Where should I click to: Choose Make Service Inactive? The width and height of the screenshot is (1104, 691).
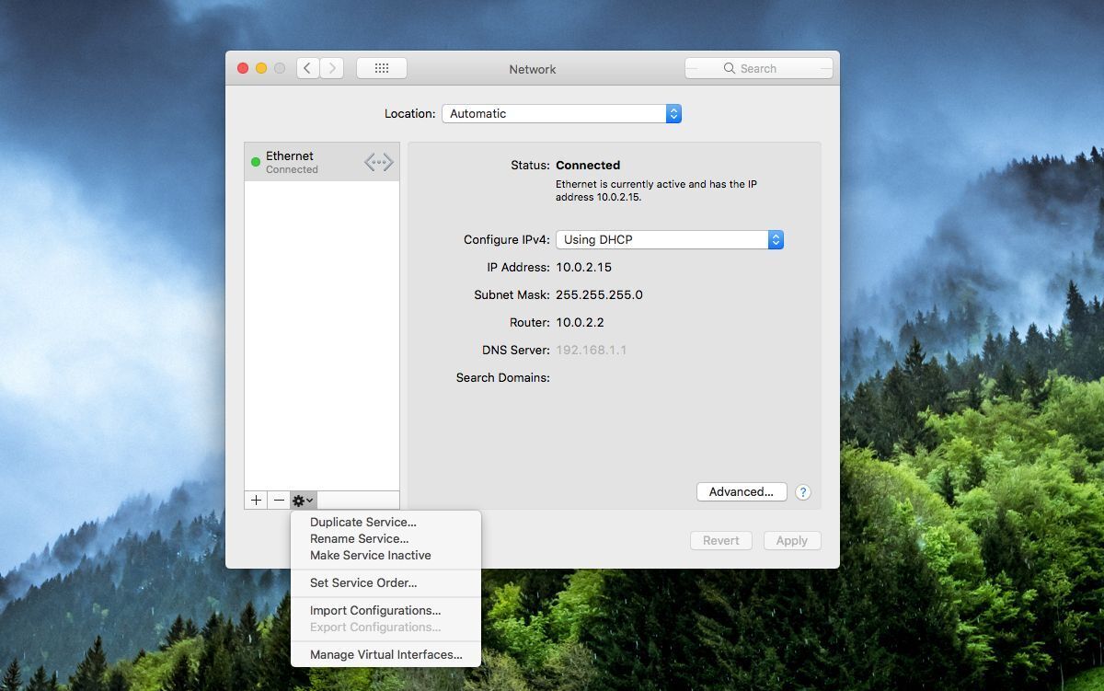pyautogui.click(x=370, y=556)
